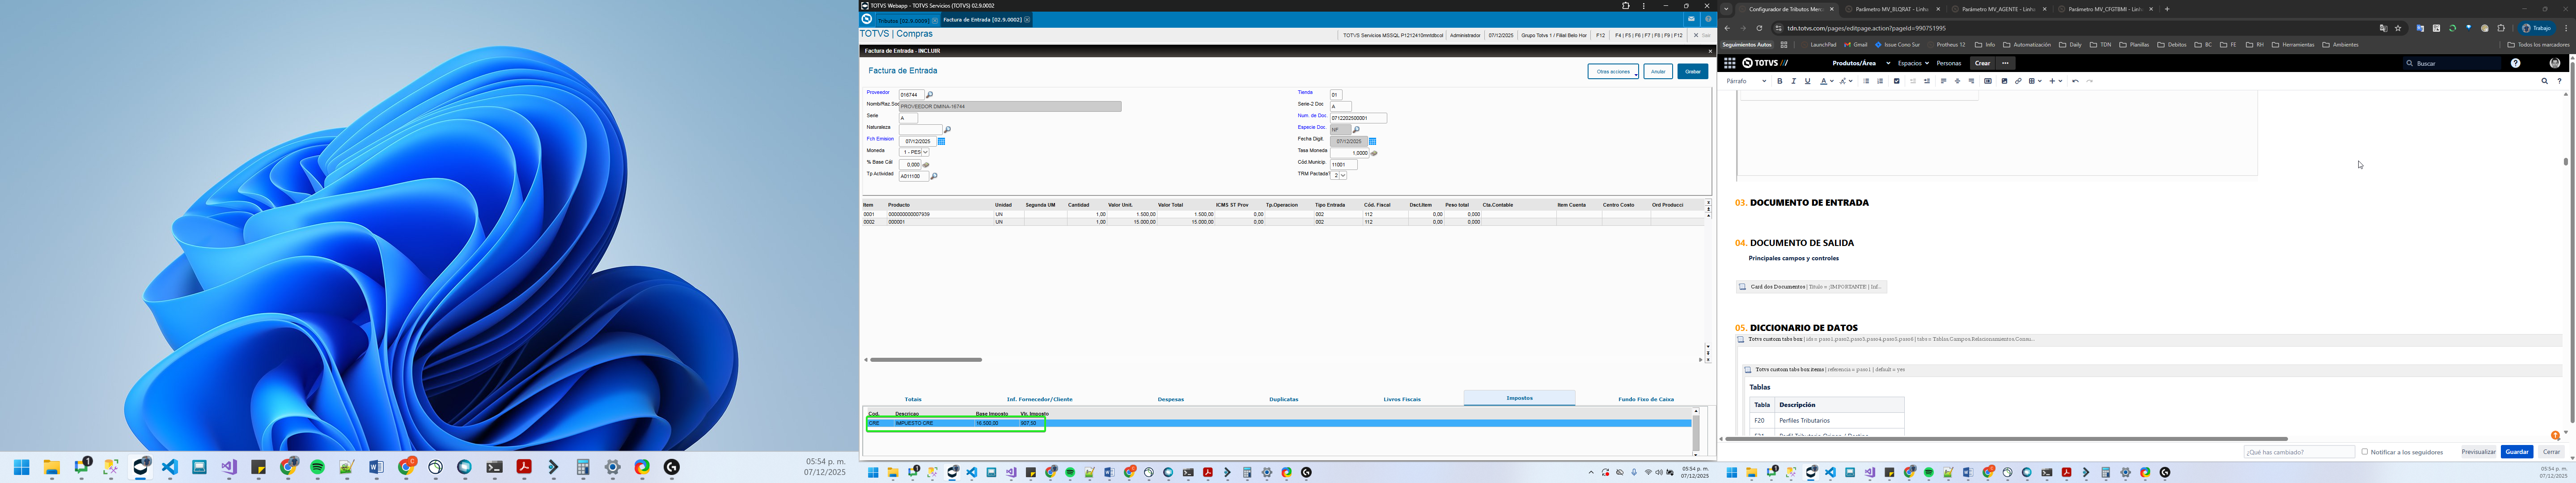Expand the Otras acciones menu
Image resolution: width=2576 pixels, height=483 pixels.
coord(1613,72)
